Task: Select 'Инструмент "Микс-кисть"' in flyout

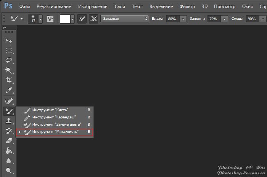Action: [x=55, y=132]
